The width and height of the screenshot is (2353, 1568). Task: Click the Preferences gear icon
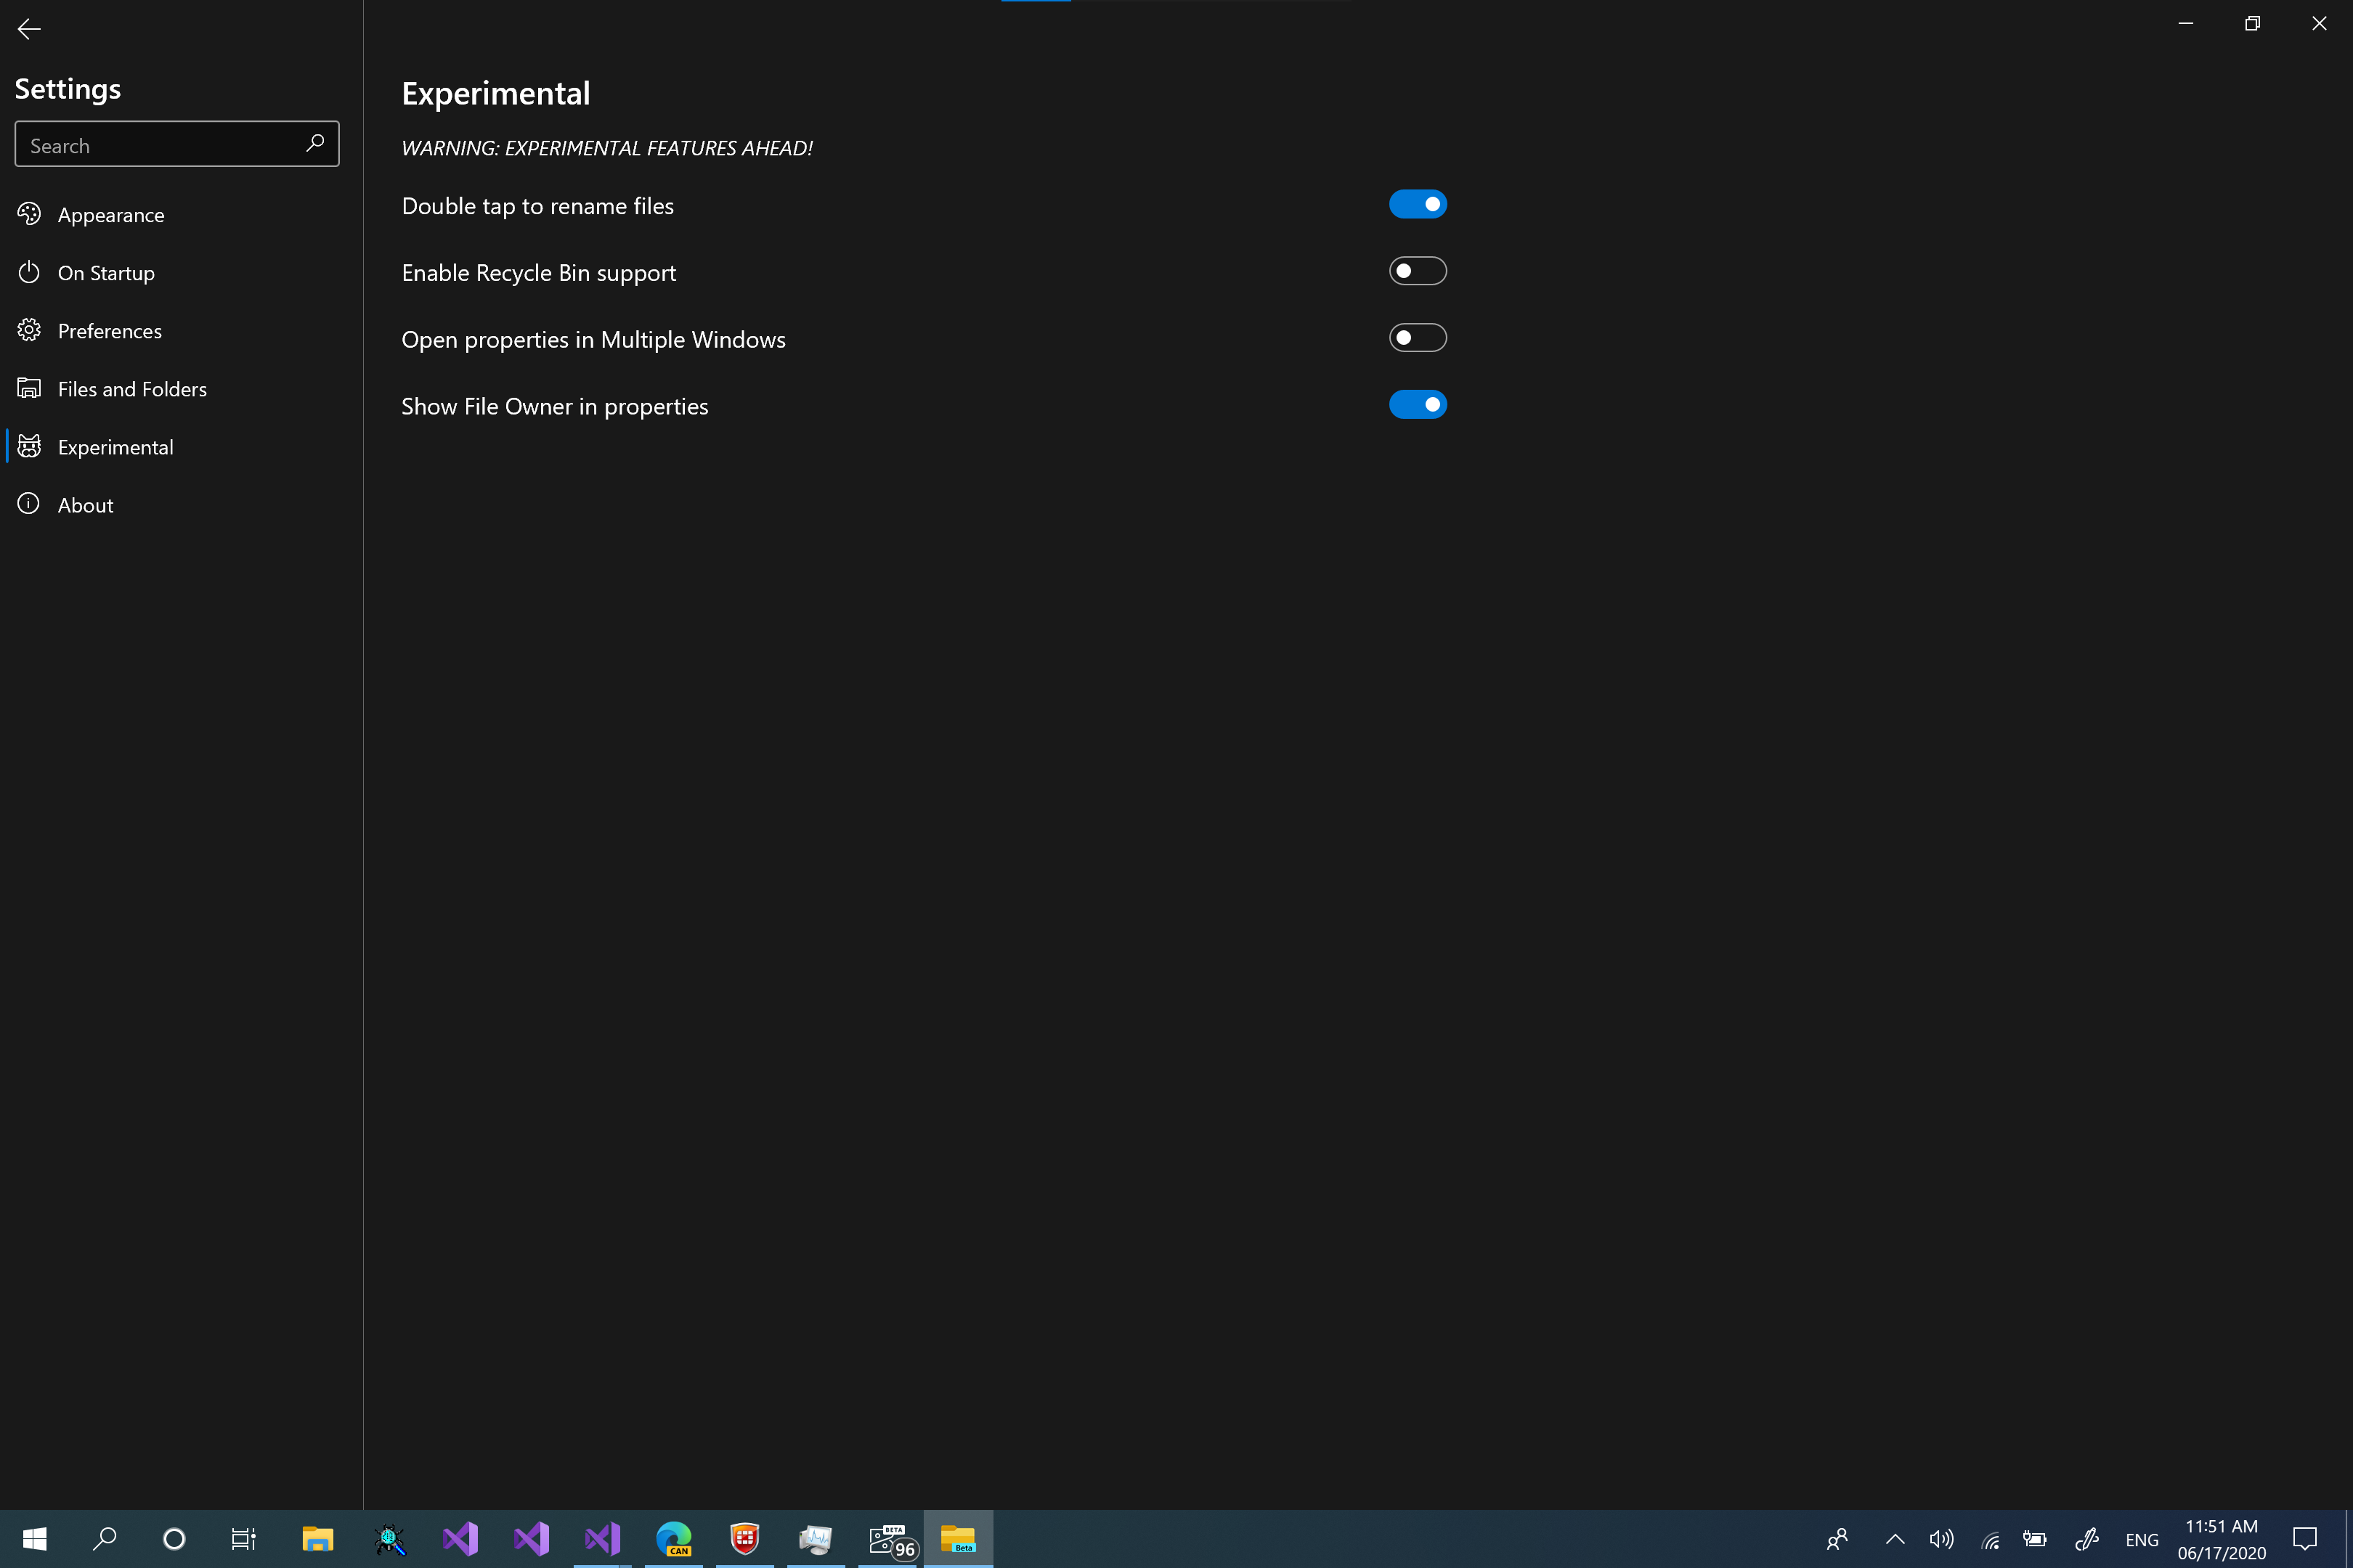pos(29,330)
